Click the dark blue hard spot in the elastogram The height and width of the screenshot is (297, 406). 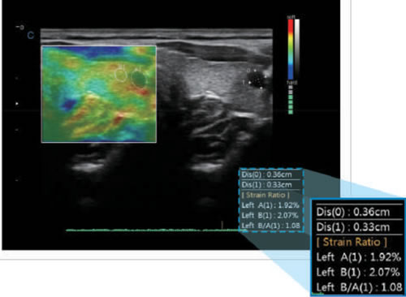coord(69,105)
